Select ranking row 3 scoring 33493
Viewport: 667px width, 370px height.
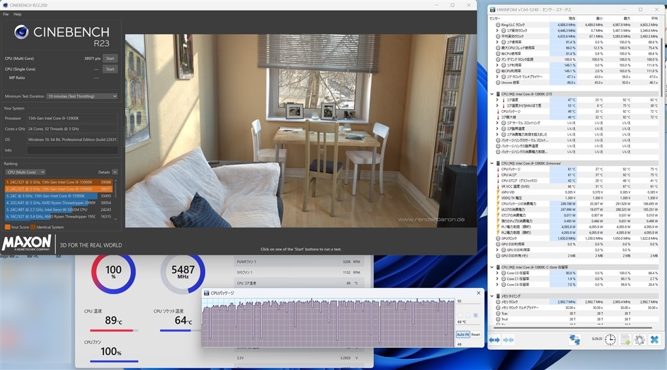coord(59,195)
